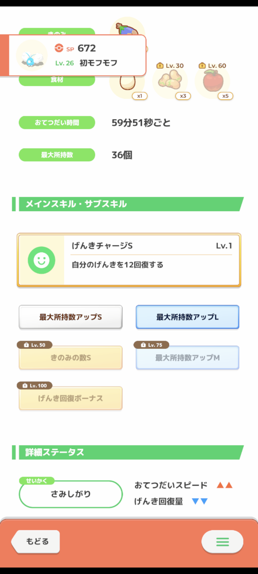Tap the さみしがり nature box
The width and height of the screenshot is (258, 574).
(x=71, y=494)
